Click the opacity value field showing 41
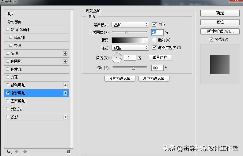243x156 pixels. point(157,32)
